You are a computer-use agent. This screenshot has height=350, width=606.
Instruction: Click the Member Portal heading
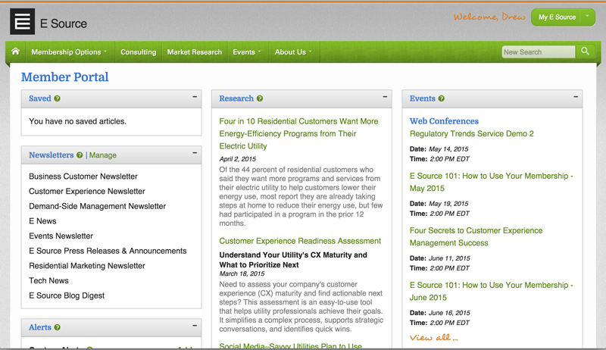[64, 77]
